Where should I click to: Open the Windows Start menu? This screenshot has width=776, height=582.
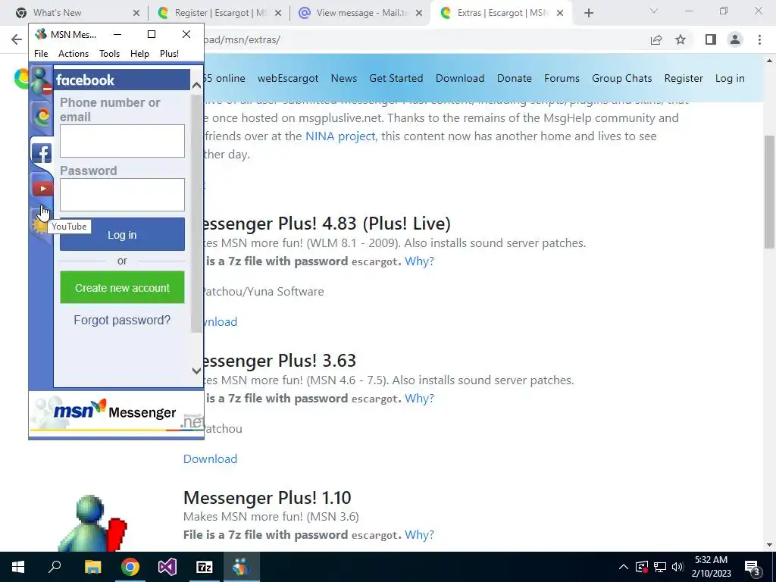pyautogui.click(x=18, y=567)
